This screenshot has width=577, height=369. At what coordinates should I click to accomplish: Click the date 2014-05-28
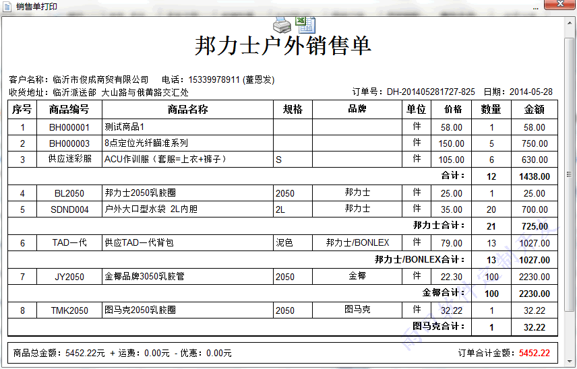coord(530,92)
